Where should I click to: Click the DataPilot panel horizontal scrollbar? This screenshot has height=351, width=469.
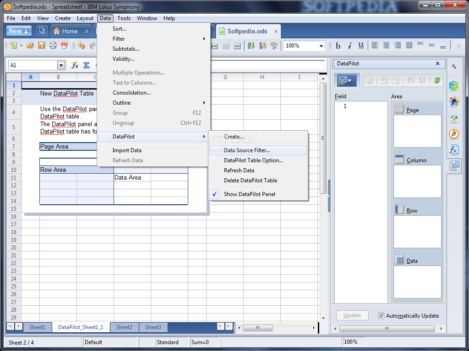pos(387,329)
